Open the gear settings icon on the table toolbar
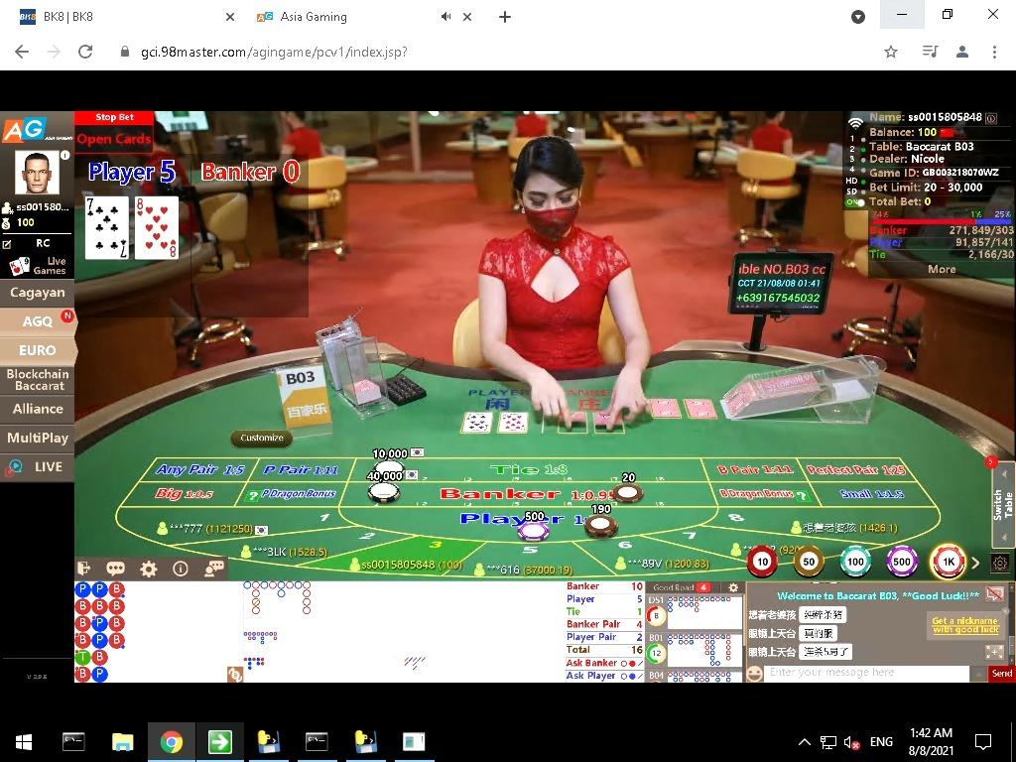This screenshot has width=1016, height=762. click(x=149, y=569)
